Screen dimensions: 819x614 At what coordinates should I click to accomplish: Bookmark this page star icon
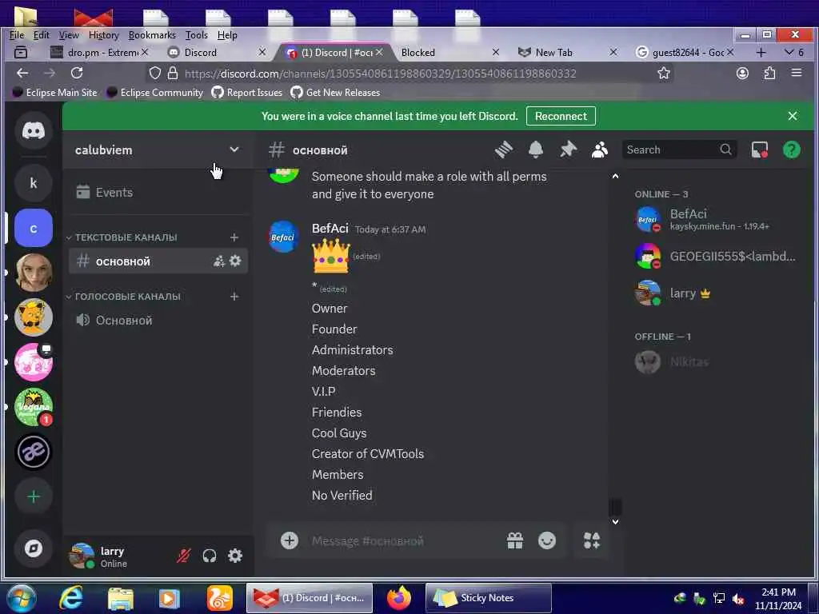664,73
